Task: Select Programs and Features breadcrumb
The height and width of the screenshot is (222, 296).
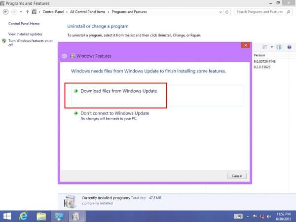Action: tap(129, 12)
